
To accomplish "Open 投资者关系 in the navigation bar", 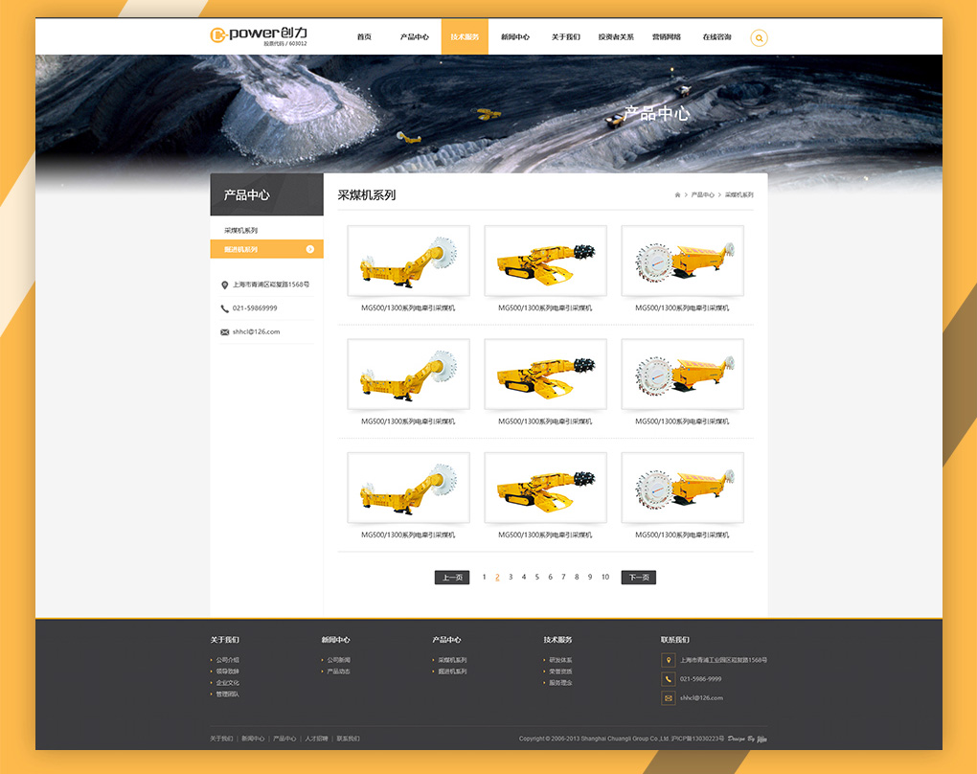I will [616, 37].
